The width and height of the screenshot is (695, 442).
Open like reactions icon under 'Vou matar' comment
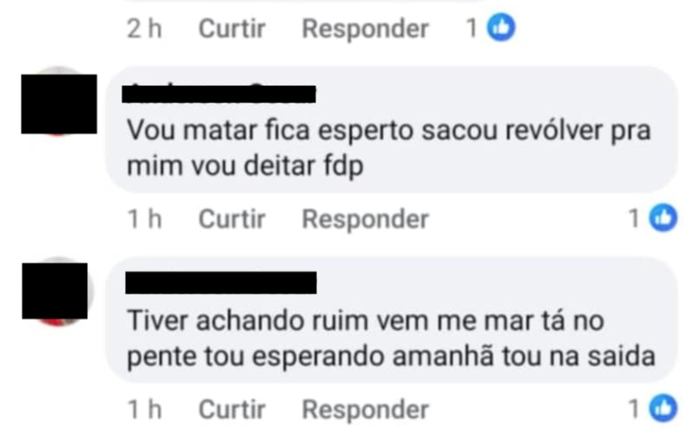pos(664,218)
